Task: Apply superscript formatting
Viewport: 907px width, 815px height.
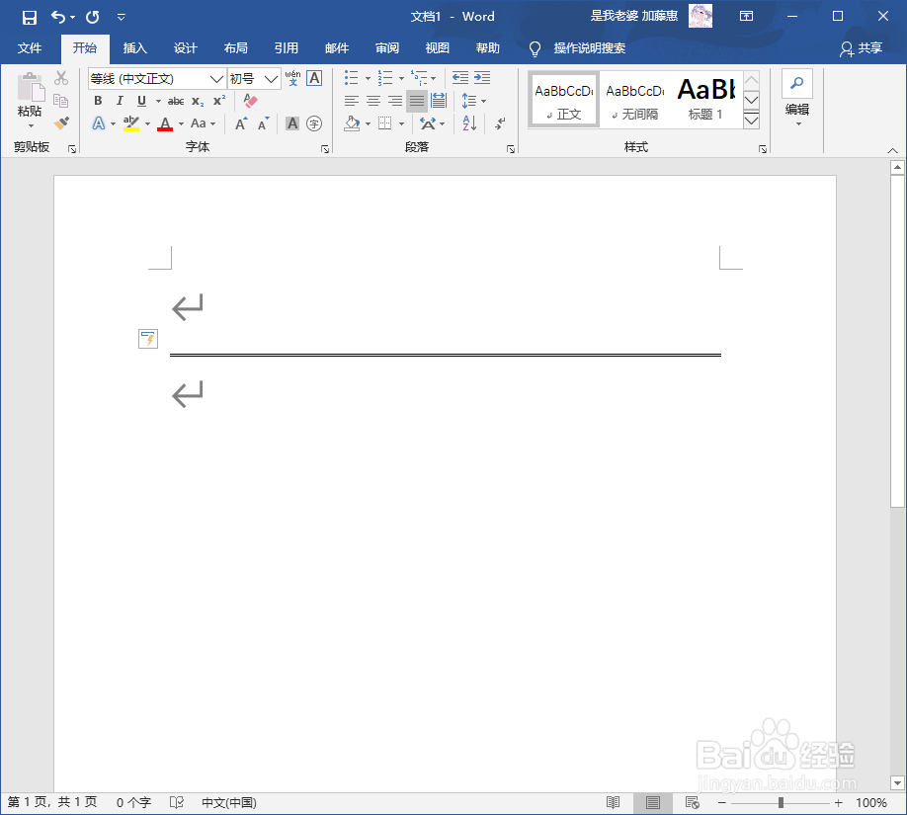Action: [219, 101]
